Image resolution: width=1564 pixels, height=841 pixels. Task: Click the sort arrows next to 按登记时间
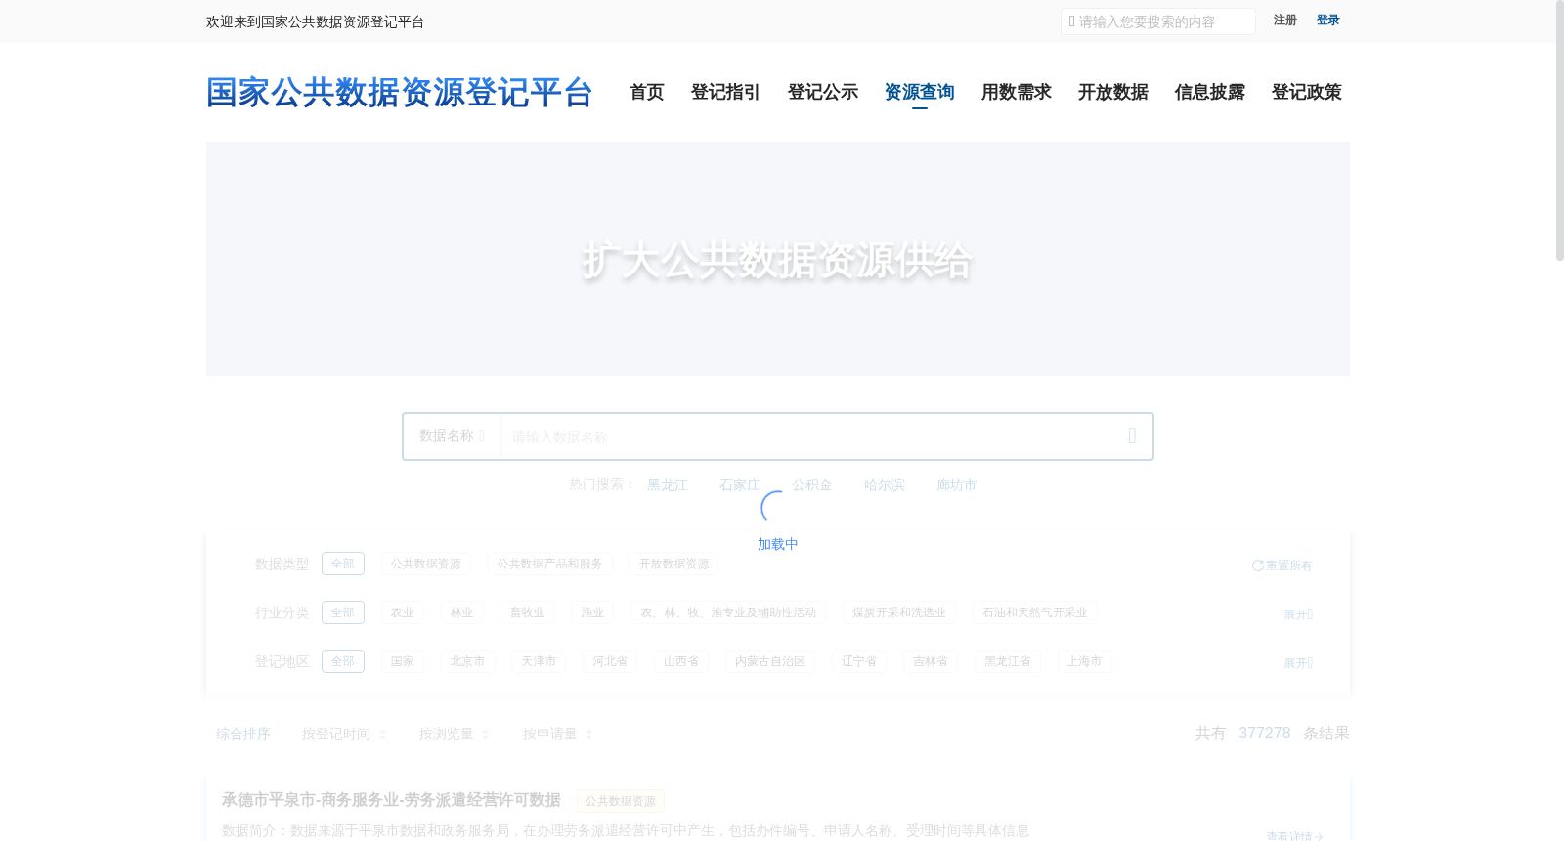tap(382, 735)
